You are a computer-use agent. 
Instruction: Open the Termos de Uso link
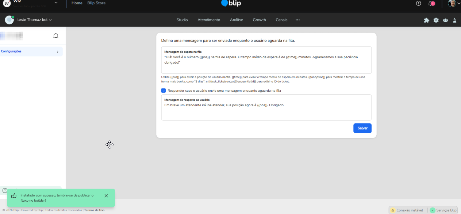(94, 210)
